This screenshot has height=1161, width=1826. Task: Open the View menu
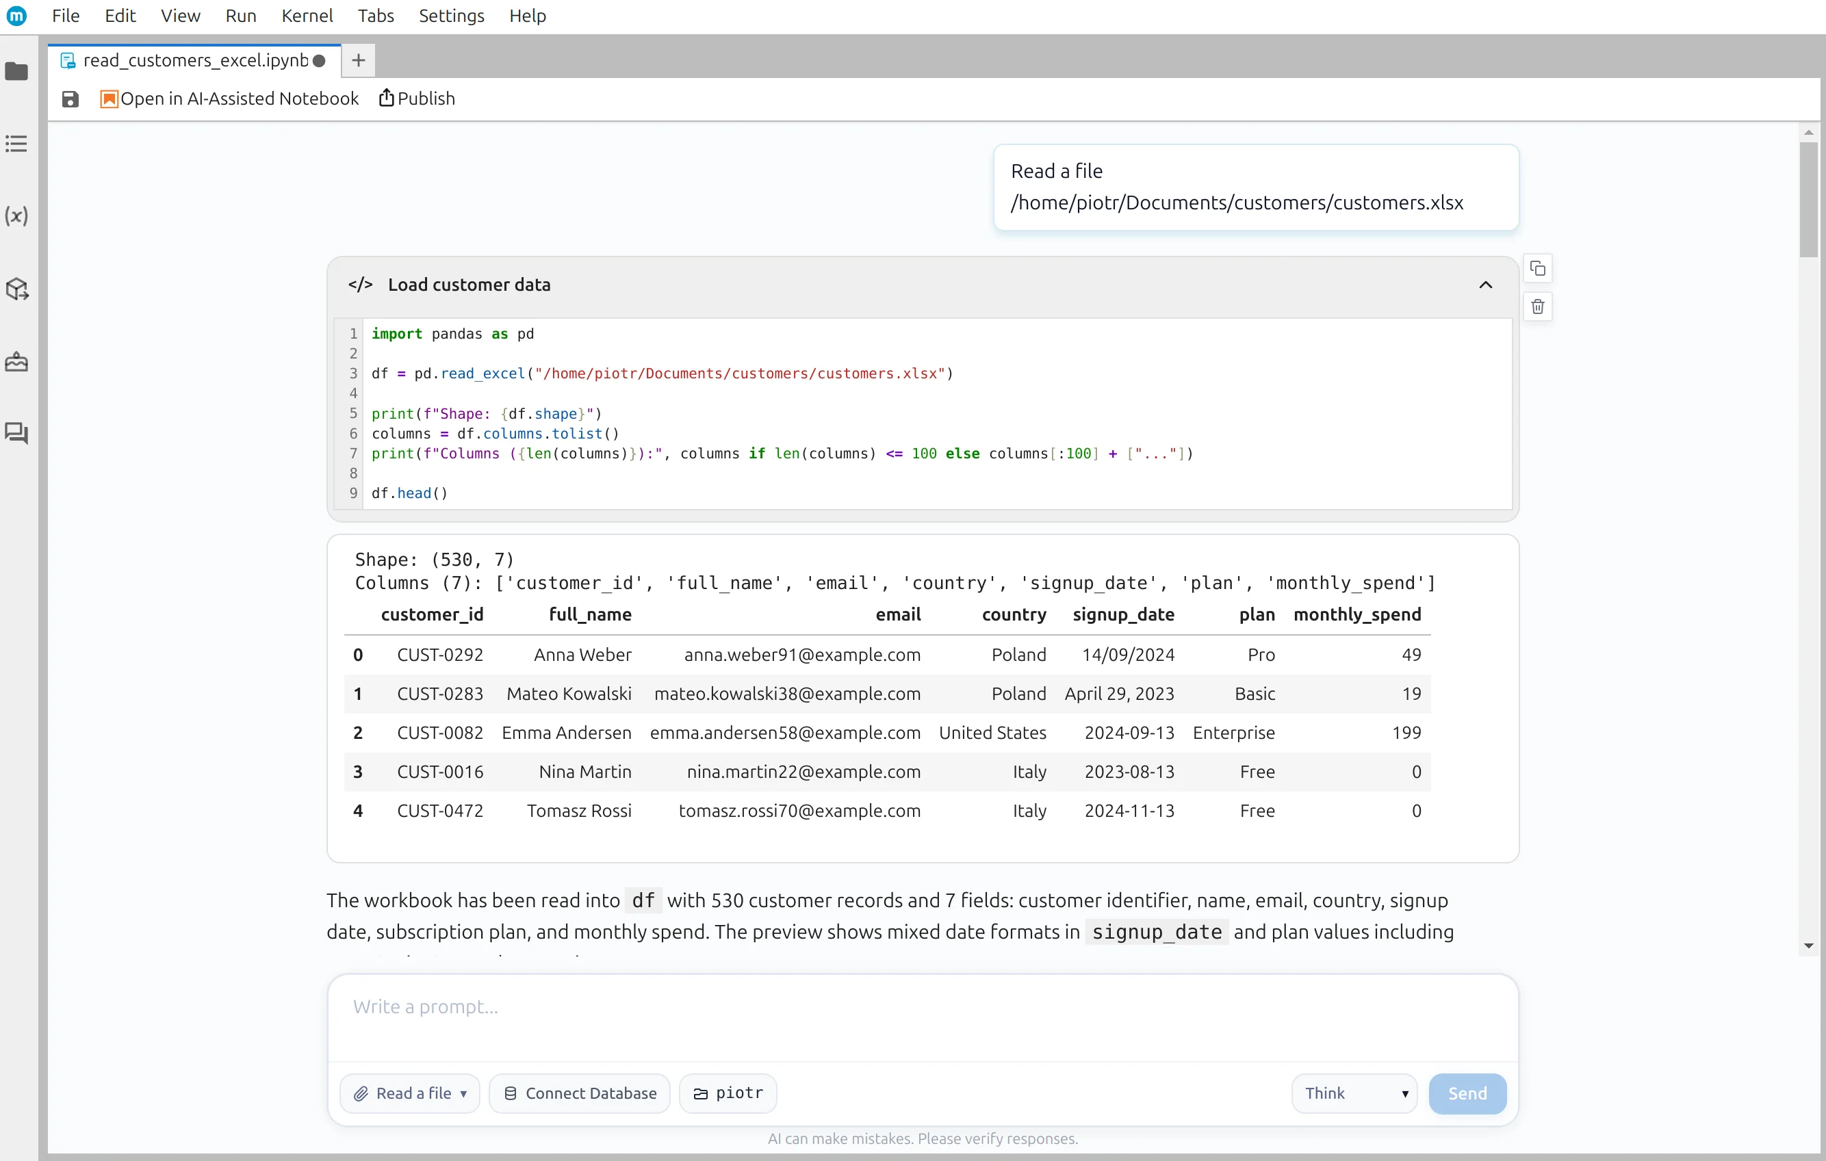coord(181,16)
